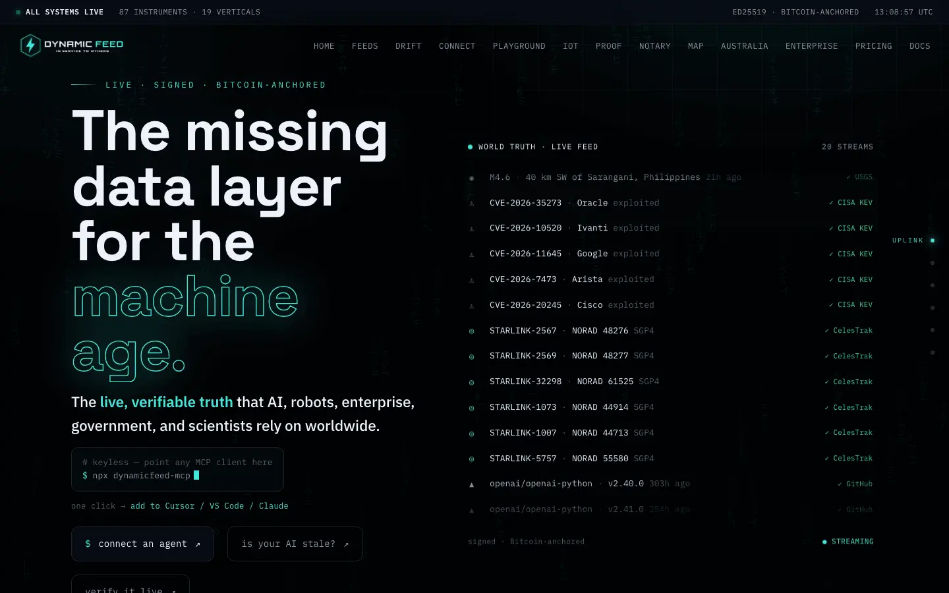Click triangle icon on openai-python v2.40.0 row
949x593 pixels.
tap(471, 484)
